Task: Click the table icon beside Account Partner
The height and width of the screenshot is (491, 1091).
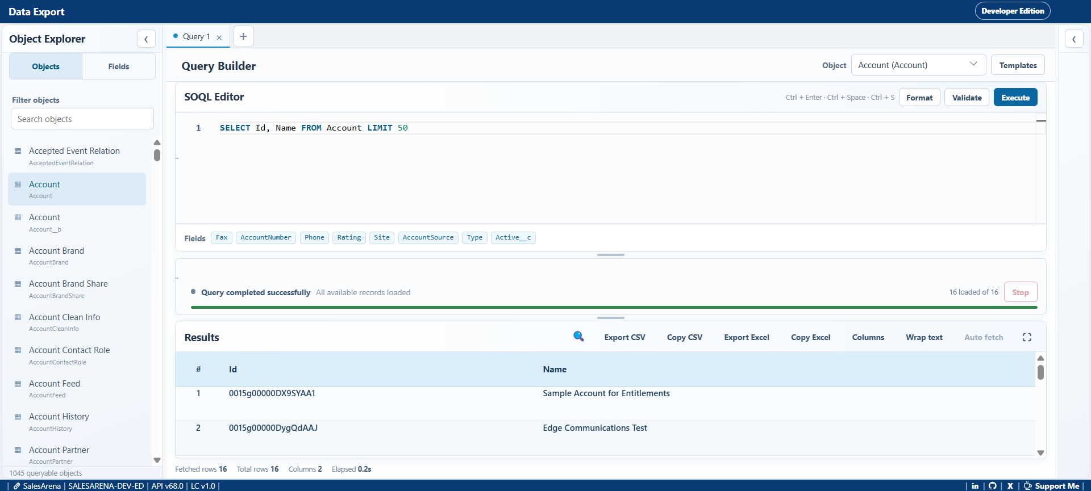Action: (18, 450)
